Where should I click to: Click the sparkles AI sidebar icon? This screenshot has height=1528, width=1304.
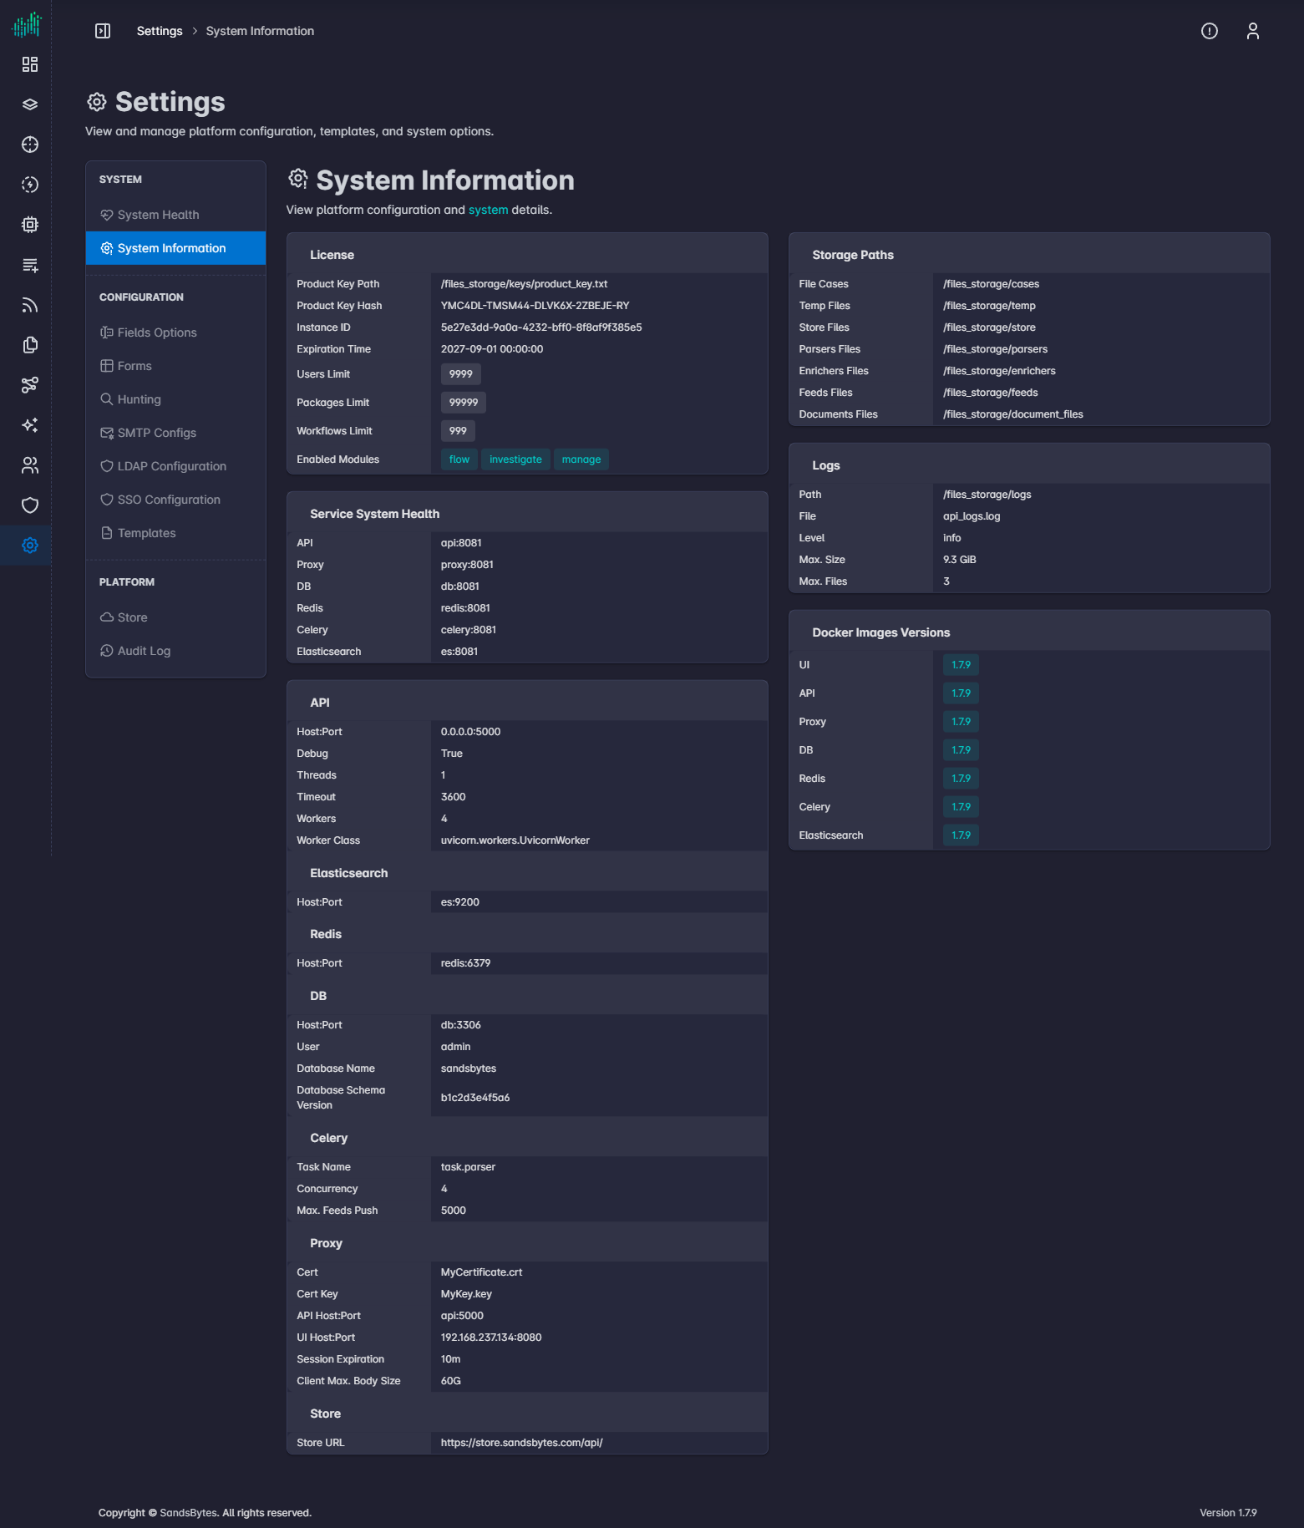coord(30,425)
